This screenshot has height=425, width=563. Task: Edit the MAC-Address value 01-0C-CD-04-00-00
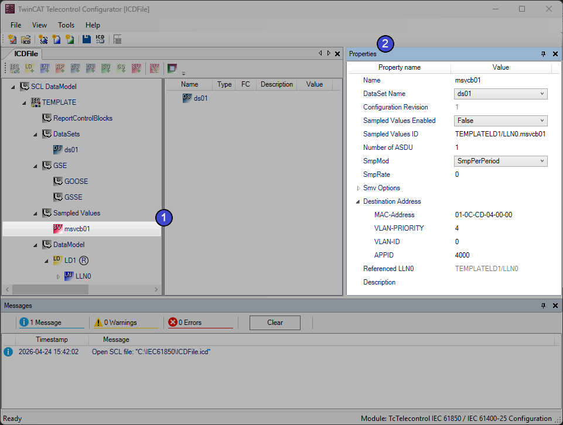pos(483,215)
